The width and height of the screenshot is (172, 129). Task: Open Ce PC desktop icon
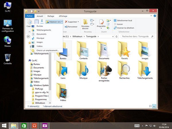click(7, 7)
